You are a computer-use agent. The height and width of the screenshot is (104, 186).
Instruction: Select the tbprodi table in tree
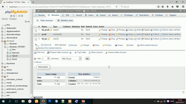(x=15, y=56)
